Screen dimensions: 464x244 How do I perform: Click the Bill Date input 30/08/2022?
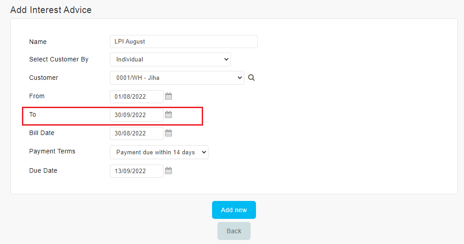tap(136, 133)
